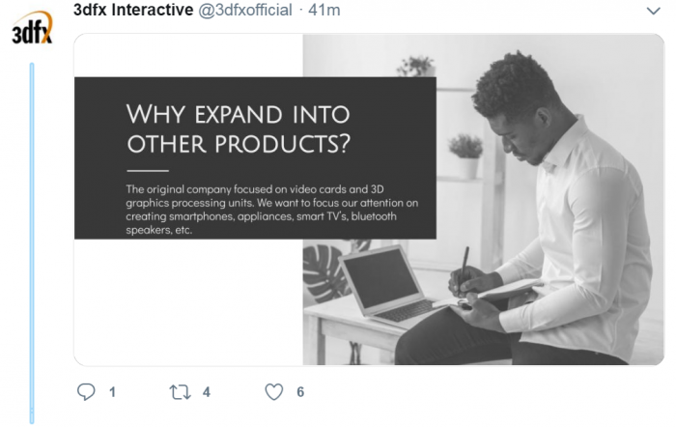The image size is (676, 427).
Task: Click the reply speech bubble icon
Action: [x=86, y=392]
